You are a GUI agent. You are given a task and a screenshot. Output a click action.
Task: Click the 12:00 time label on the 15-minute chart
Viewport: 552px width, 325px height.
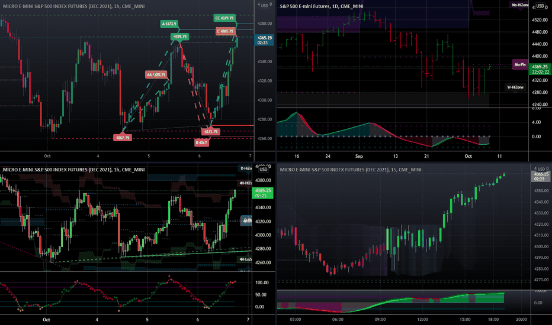point(422,319)
